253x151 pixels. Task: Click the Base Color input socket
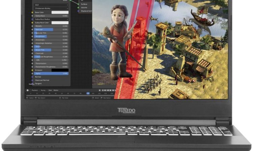coord(32,12)
